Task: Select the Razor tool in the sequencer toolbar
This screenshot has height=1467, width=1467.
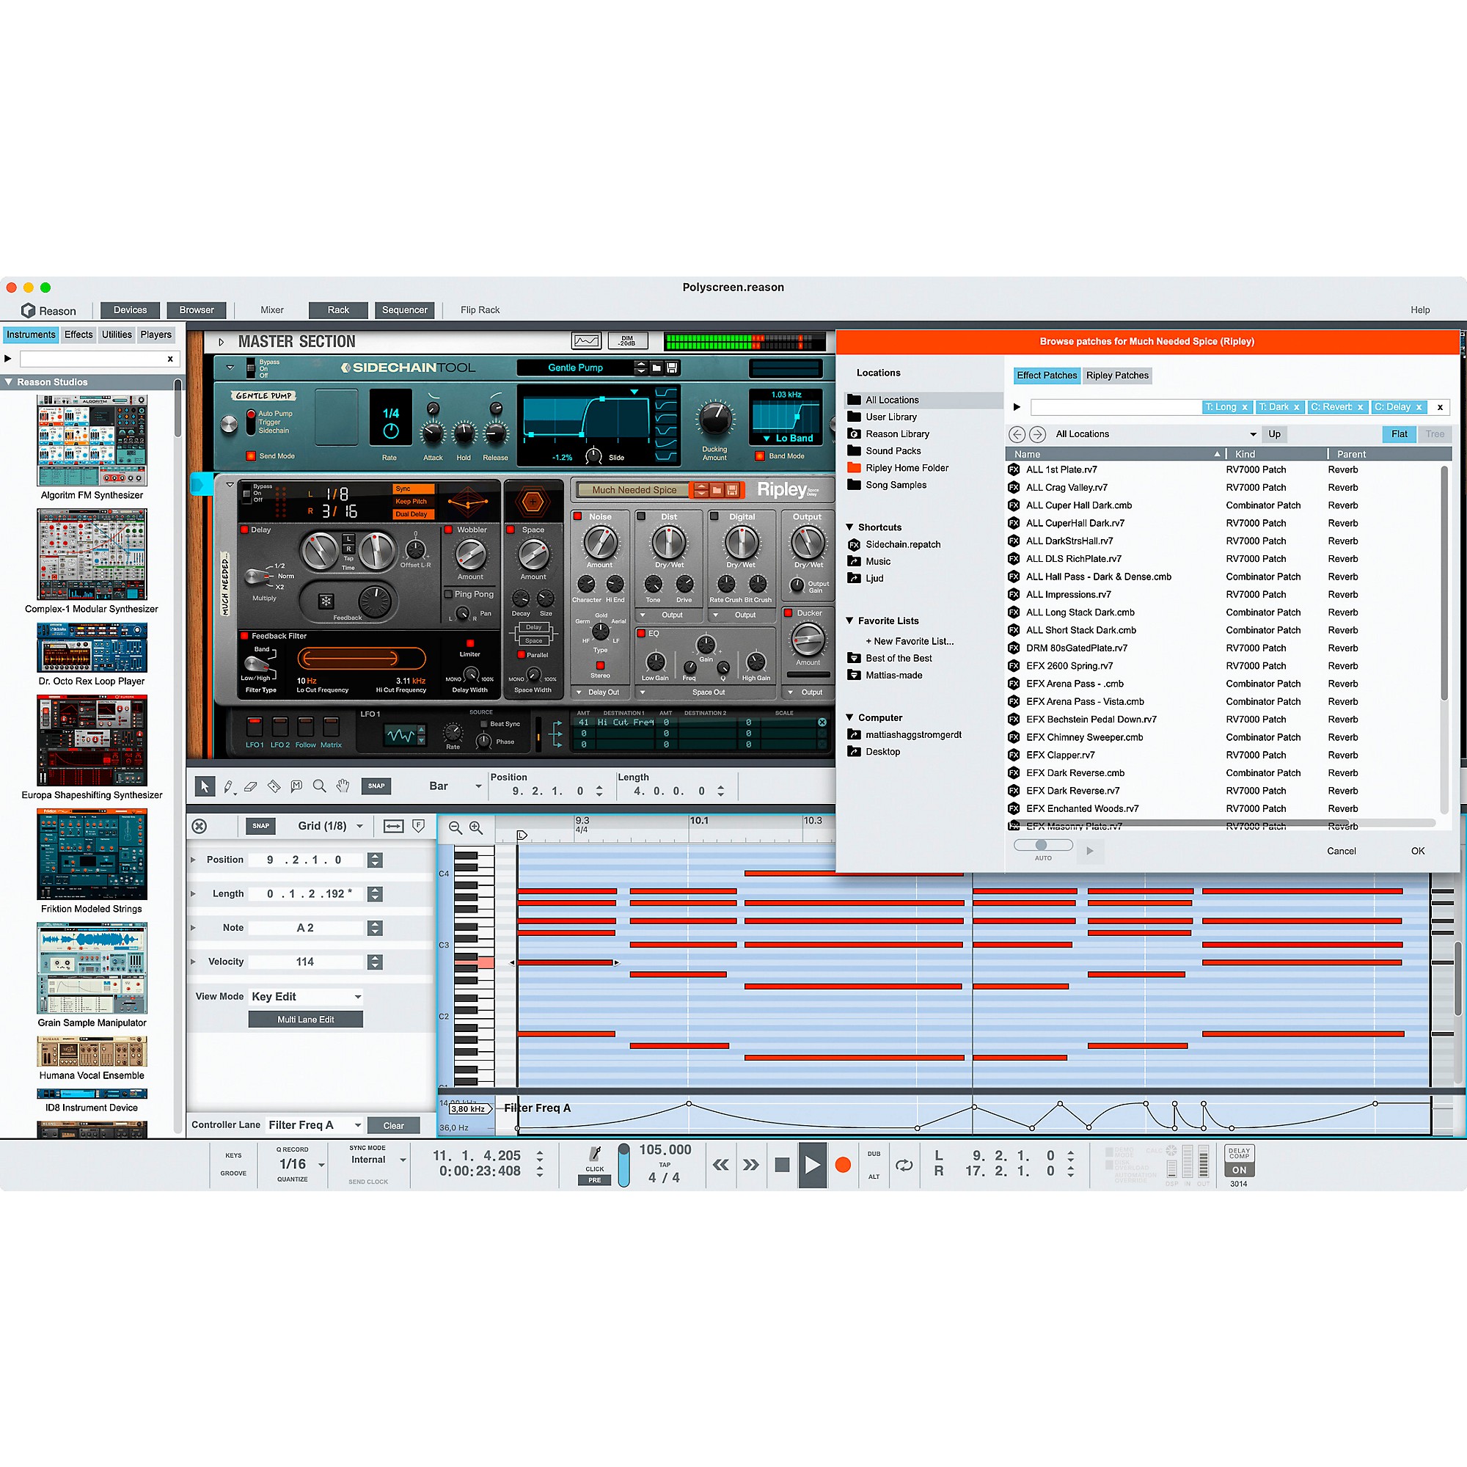Action: click(x=275, y=786)
